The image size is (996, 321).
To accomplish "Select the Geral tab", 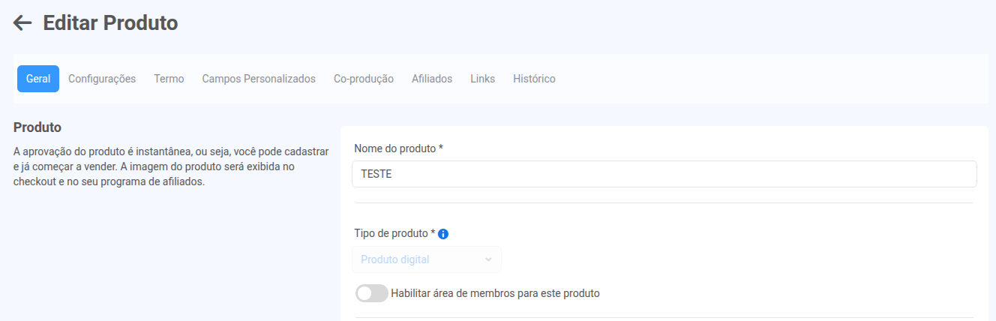I will tap(38, 79).
